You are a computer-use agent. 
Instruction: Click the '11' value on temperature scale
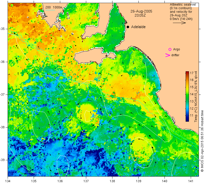pyautogui.click(x=192, y=116)
